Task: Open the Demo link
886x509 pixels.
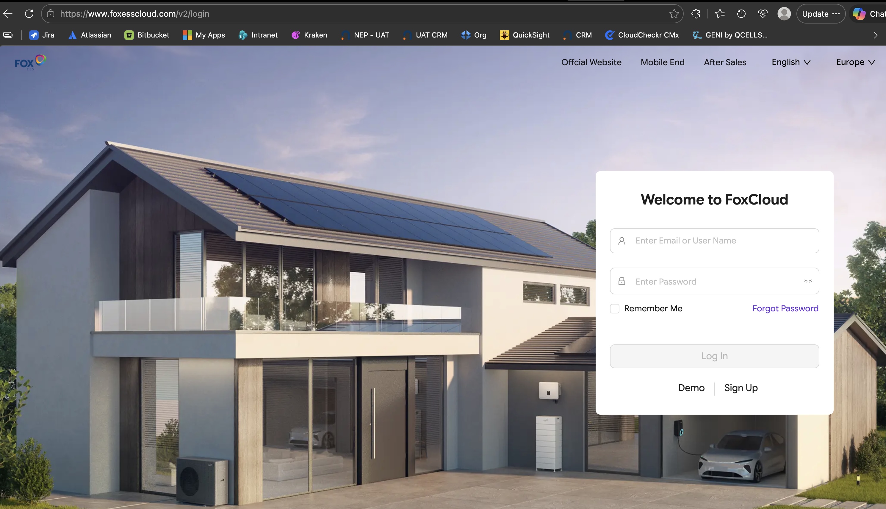Action: click(691, 388)
